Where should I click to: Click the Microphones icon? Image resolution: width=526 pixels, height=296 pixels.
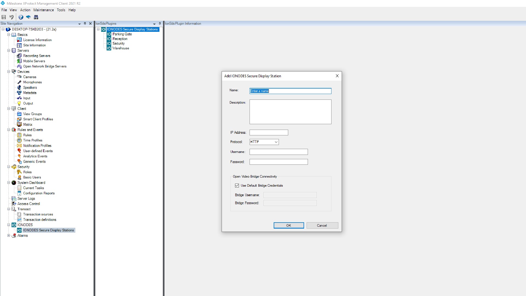pyautogui.click(x=19, y=82)
